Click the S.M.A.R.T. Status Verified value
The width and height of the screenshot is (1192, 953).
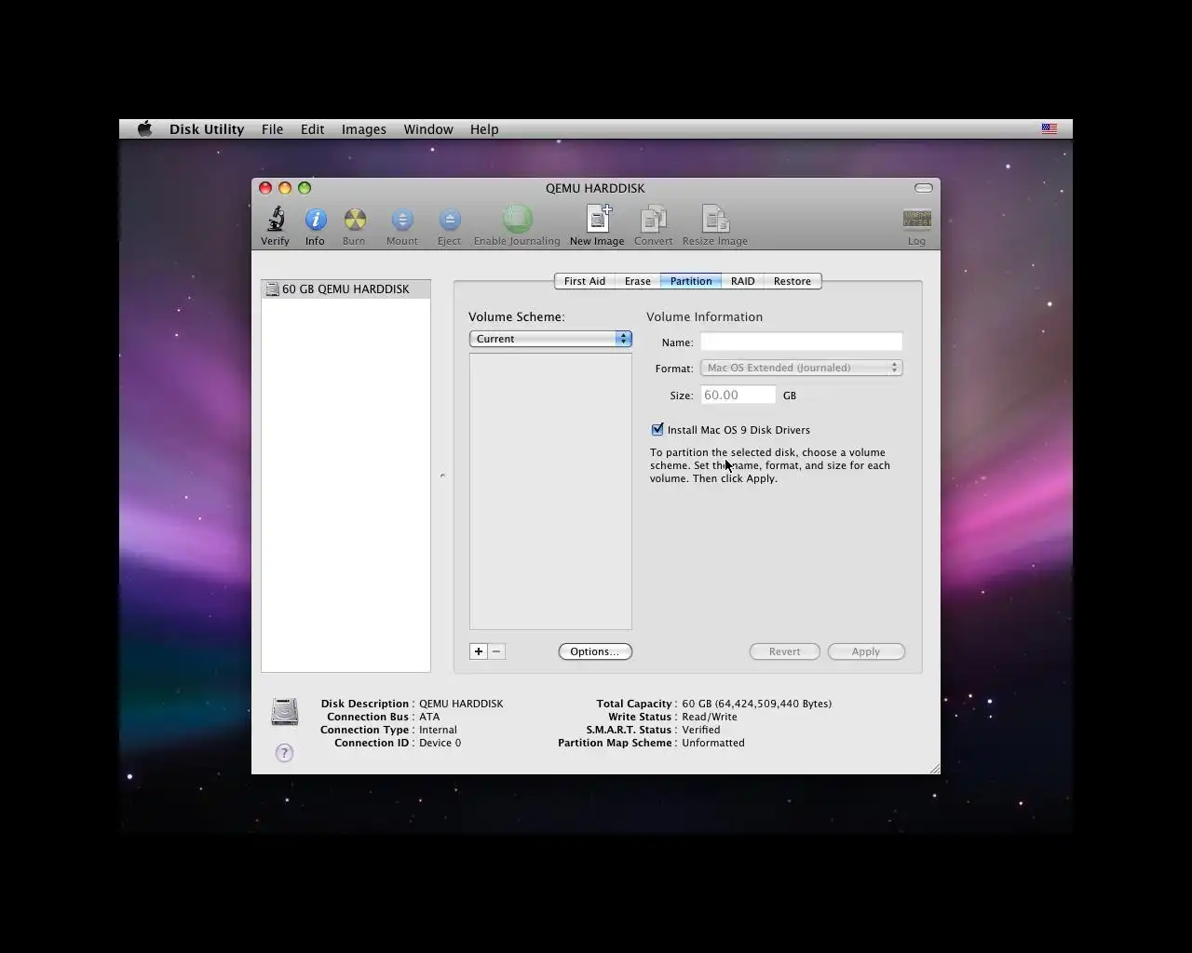[x=701, y=730]
